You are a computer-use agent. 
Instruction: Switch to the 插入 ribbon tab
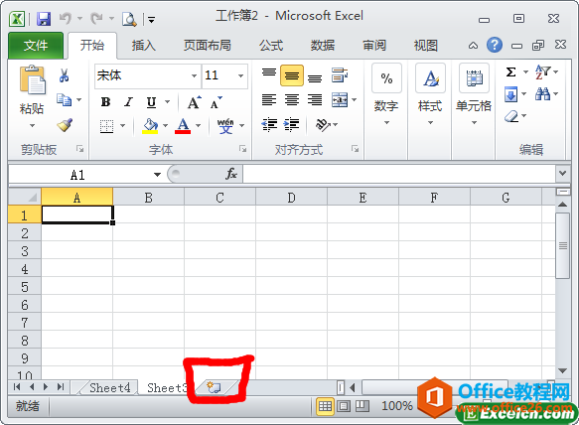(x=144, y=46)
